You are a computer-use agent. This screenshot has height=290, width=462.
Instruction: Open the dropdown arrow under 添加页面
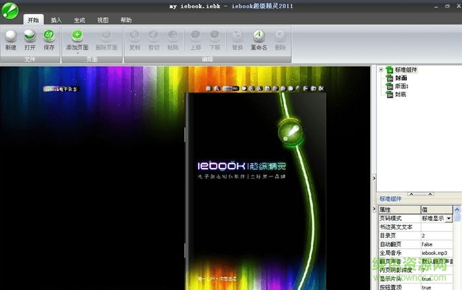(x=77, y=53)
